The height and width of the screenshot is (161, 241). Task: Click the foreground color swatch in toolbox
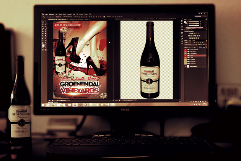(x=43, y=46)
